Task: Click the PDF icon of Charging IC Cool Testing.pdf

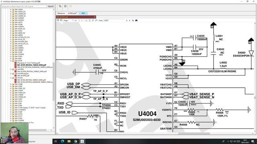Action: coord(16,63)
